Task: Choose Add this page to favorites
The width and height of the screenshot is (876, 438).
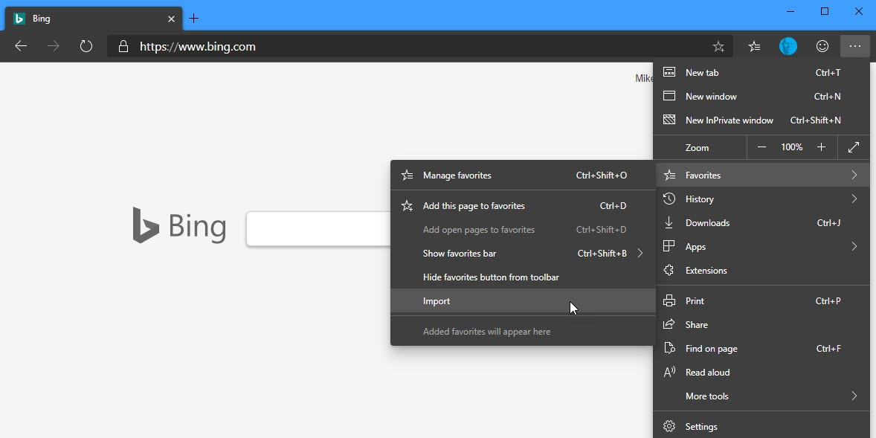Action: pos(523,206)
